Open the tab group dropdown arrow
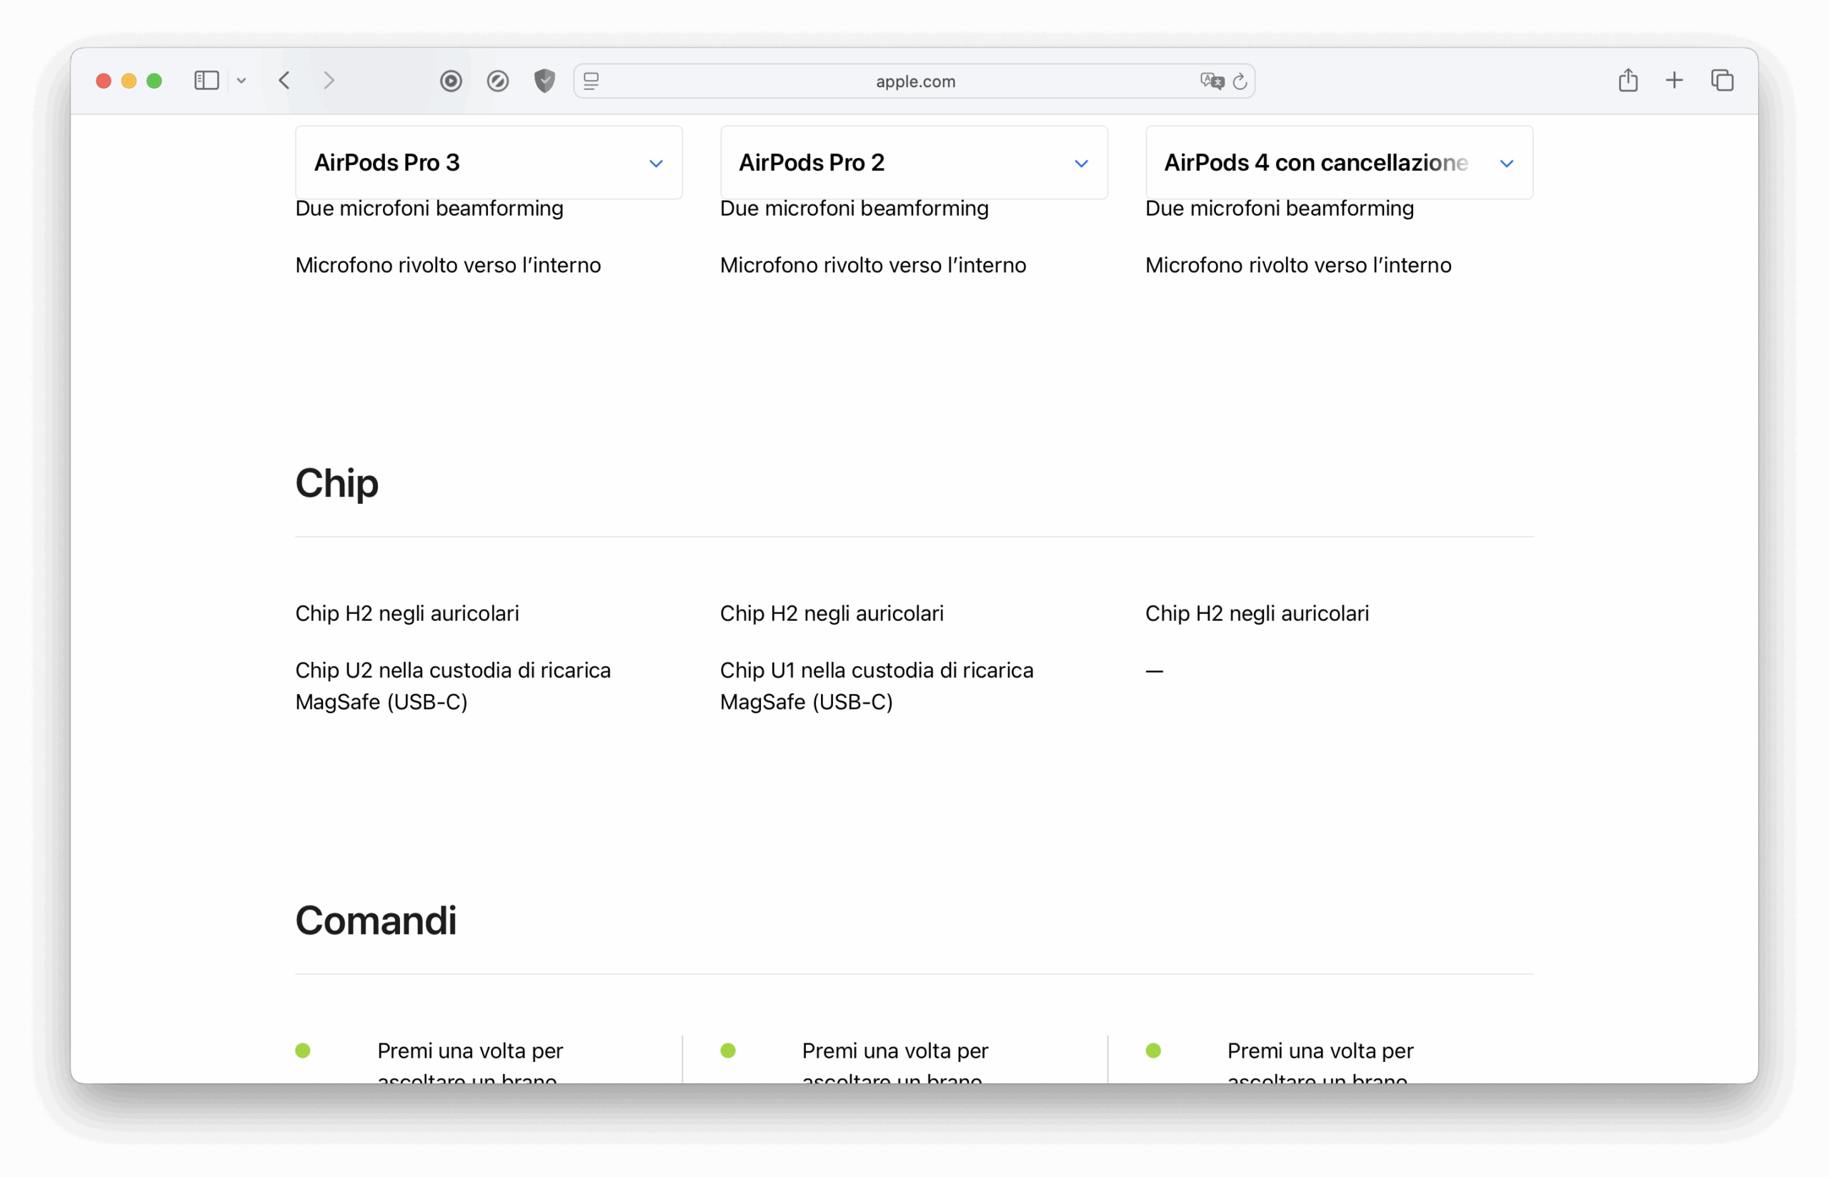This screenshot has height=1177, width=1829. [x=241, y=80]
